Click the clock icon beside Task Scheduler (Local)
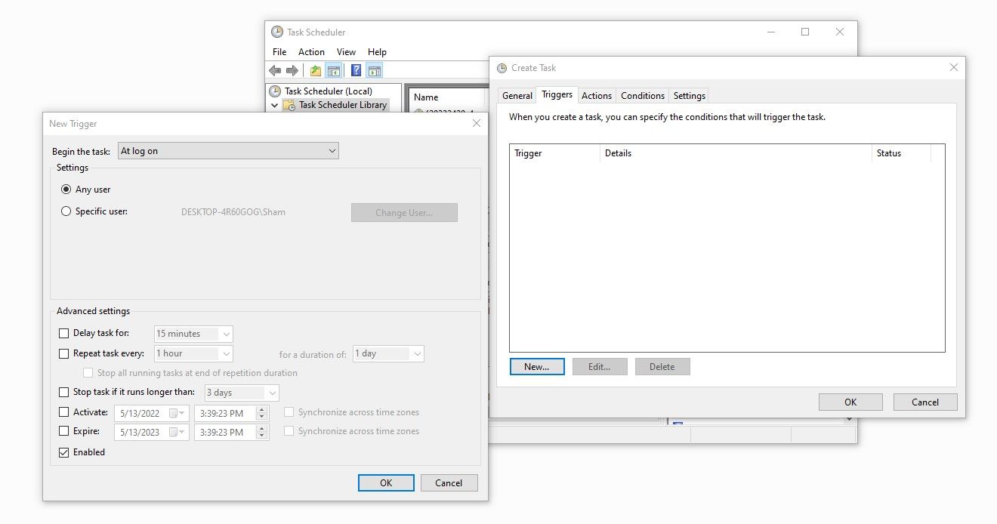 pos(275,91)
